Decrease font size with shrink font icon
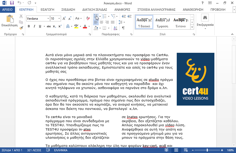 70,18
